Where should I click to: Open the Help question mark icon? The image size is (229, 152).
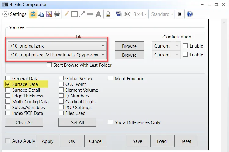189,14
